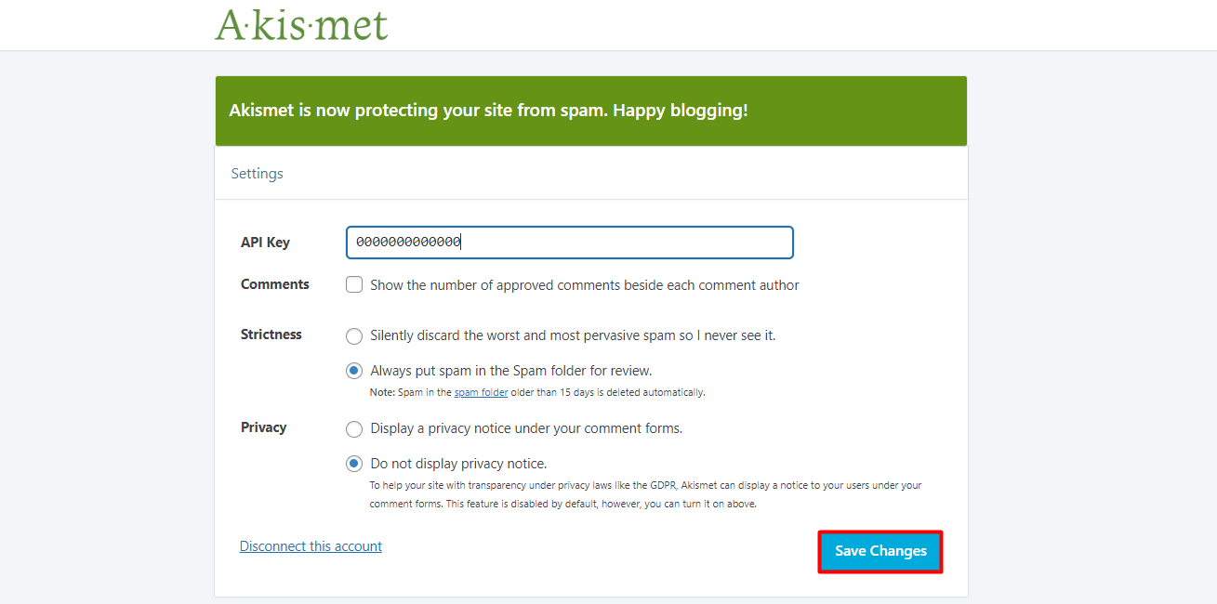Click the Settings section header

click(258, 174)
